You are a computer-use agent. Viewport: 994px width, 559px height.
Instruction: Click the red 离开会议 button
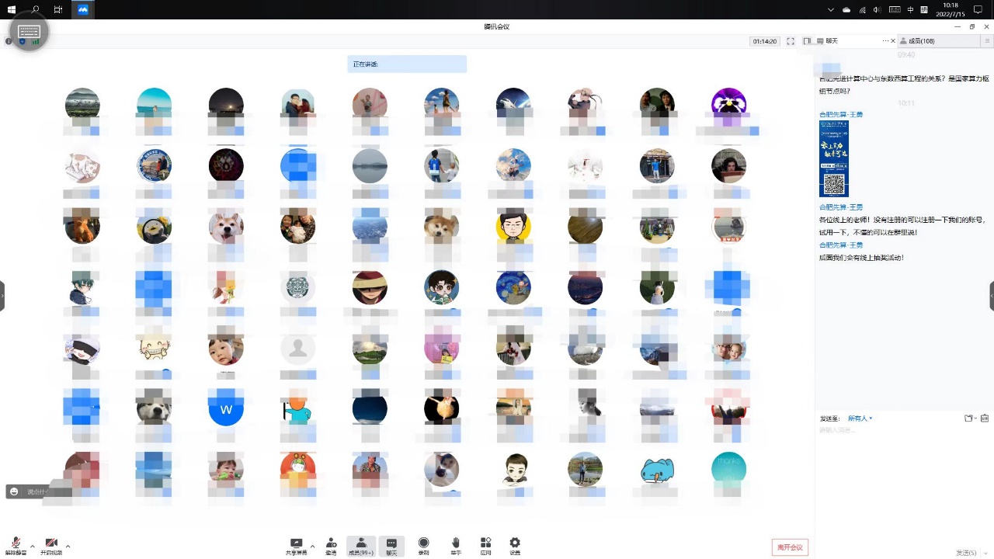click(790, 547)
